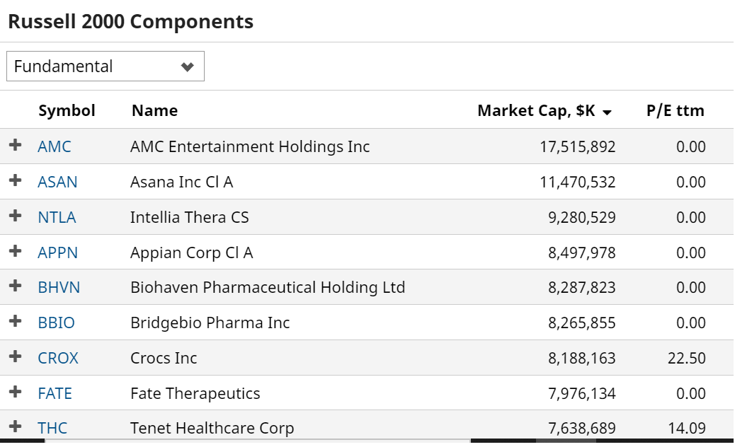The height and width of the screenshot is (447, 735).
Task: Open the CROX symbol link
Action: [x=57, y=358]
